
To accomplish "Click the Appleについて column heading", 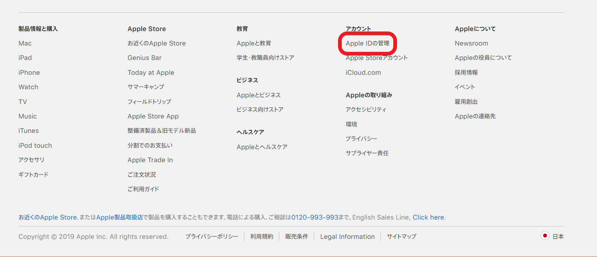I will (475, 29).
